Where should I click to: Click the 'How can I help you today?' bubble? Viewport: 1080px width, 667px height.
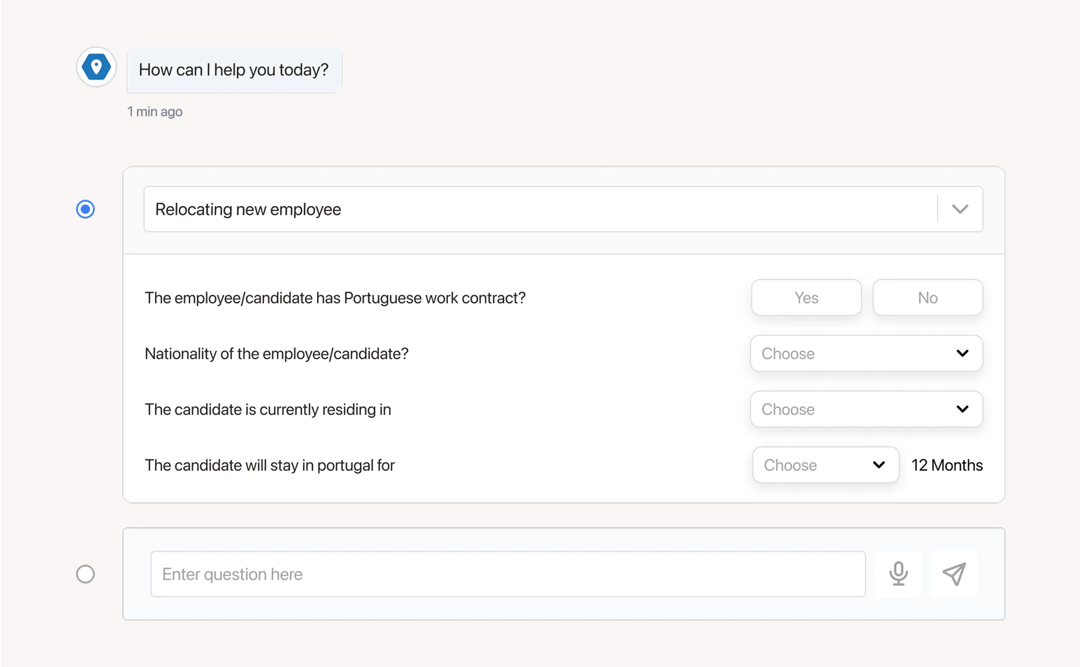click(234, 69)
